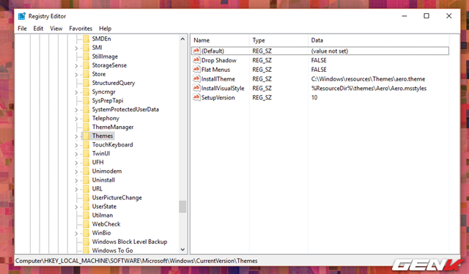Screen dimensions: 469x274
Task: Maximize the Registry Editor window
Action: click(426, 16)
